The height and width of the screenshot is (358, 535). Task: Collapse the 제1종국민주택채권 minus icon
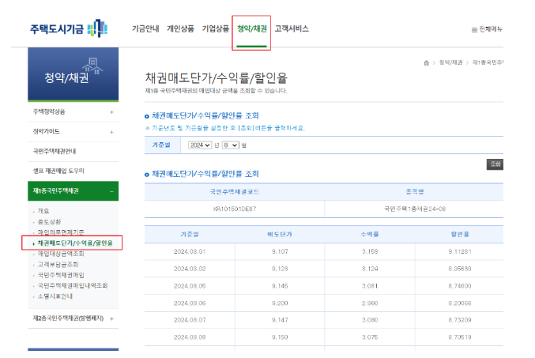coord(111,191)
